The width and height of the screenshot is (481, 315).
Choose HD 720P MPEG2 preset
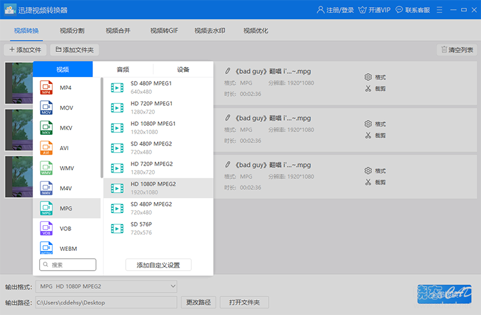158,168
